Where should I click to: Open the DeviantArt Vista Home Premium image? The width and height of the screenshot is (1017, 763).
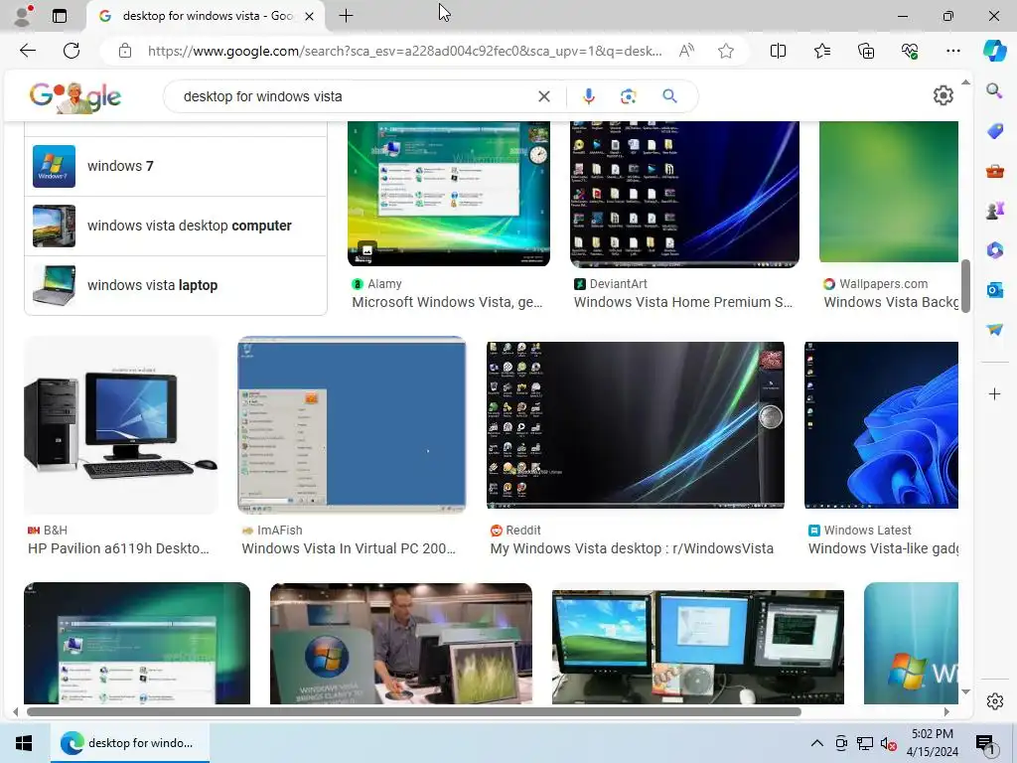pos(684,194)
